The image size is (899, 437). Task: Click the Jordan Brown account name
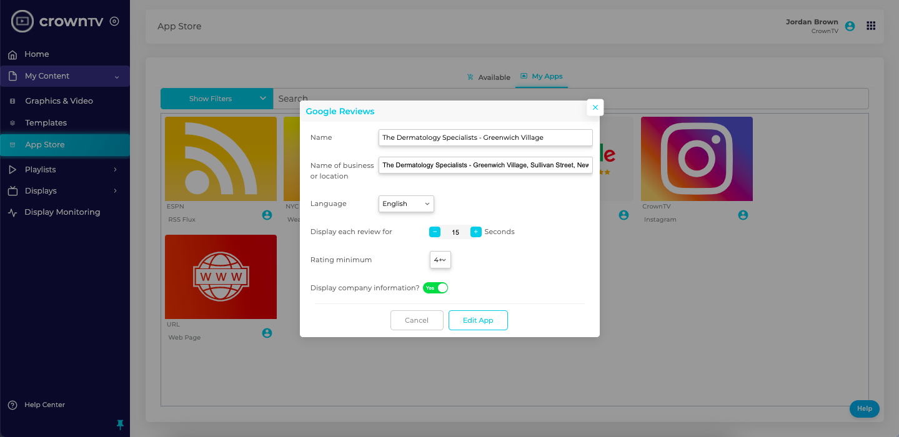tap(812, 22)
